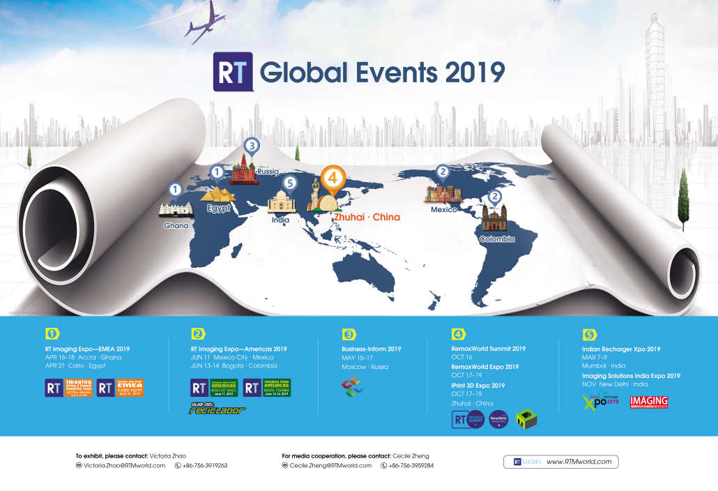Call the number +86-756-3919263

pyautogui.click(x=205, y=465)
